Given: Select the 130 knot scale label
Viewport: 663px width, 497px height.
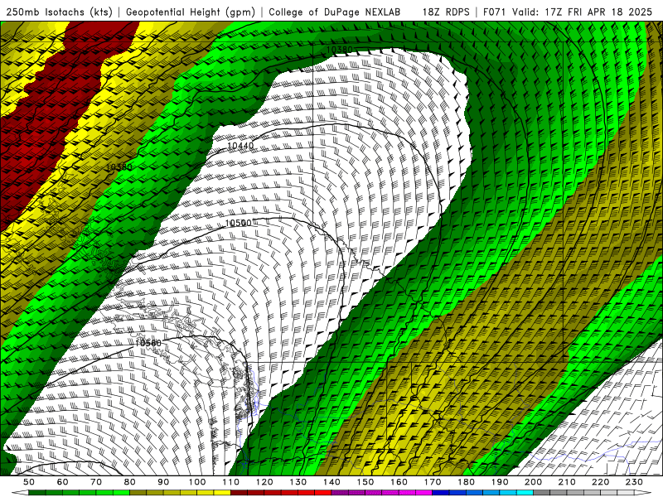Looking at the screenshot, I should (298, 482).
